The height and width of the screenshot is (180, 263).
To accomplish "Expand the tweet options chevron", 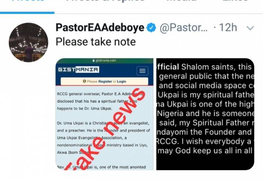I will (x=250, y=28).
